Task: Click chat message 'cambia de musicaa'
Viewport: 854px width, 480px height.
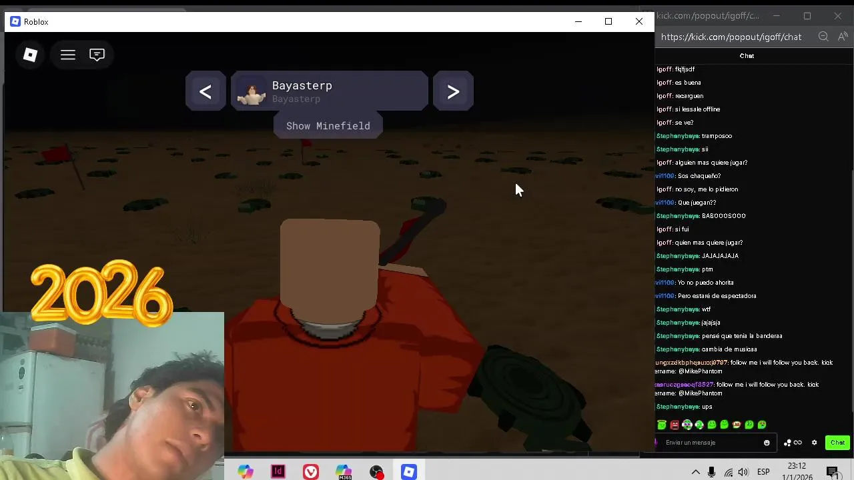Action: pos(729,349)
